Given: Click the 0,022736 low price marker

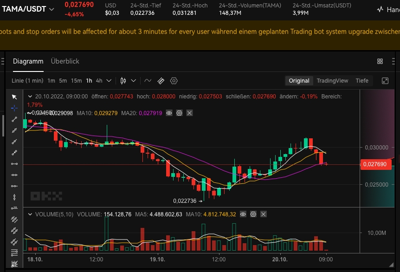Looking at the screenshot, I should tap(188, 201).
